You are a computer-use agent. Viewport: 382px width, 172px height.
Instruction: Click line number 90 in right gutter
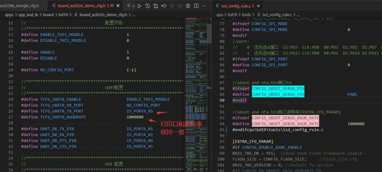tap(222, 100)
